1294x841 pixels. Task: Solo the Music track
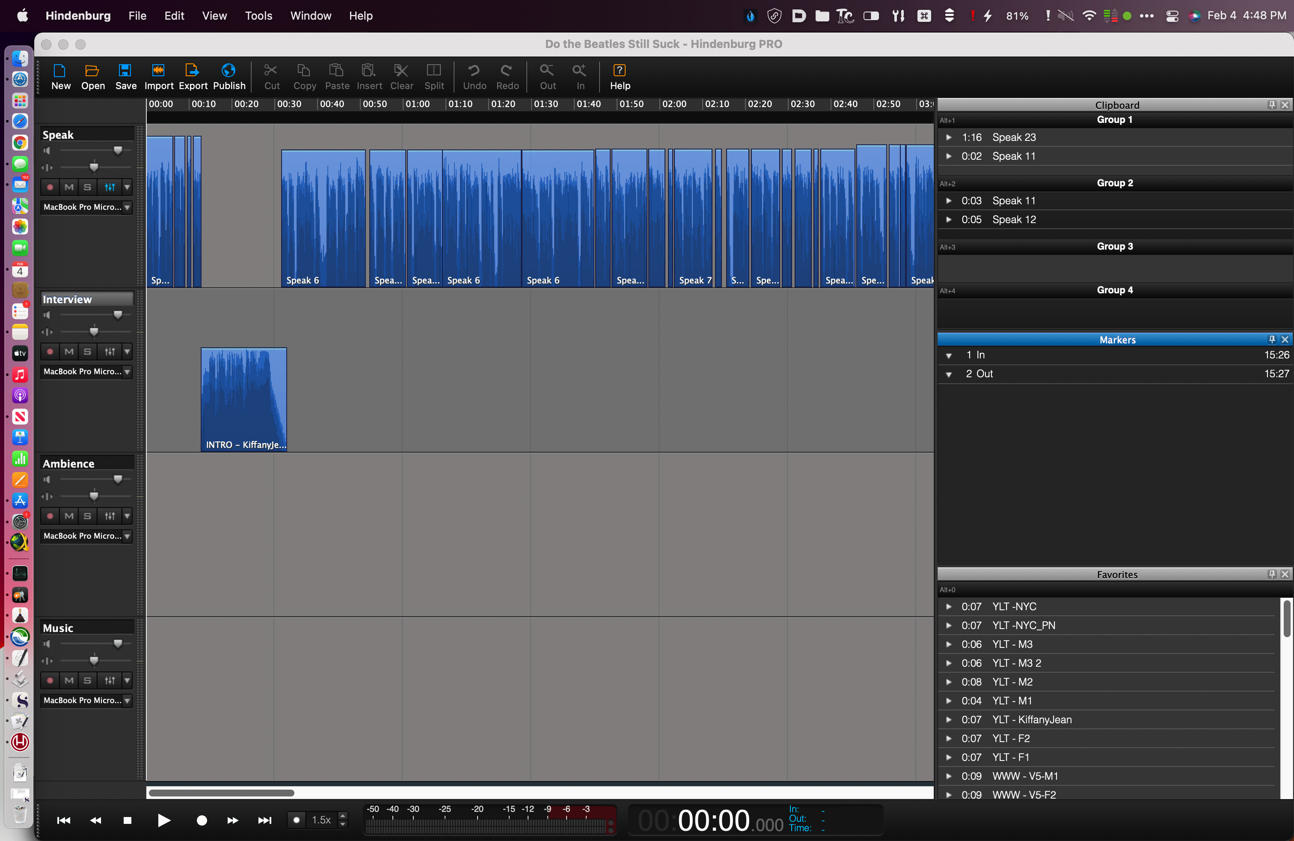[x=87, y=680]
